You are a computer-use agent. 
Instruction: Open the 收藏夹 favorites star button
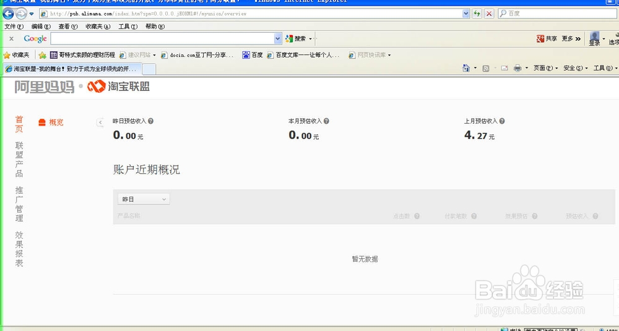[16, 55]
